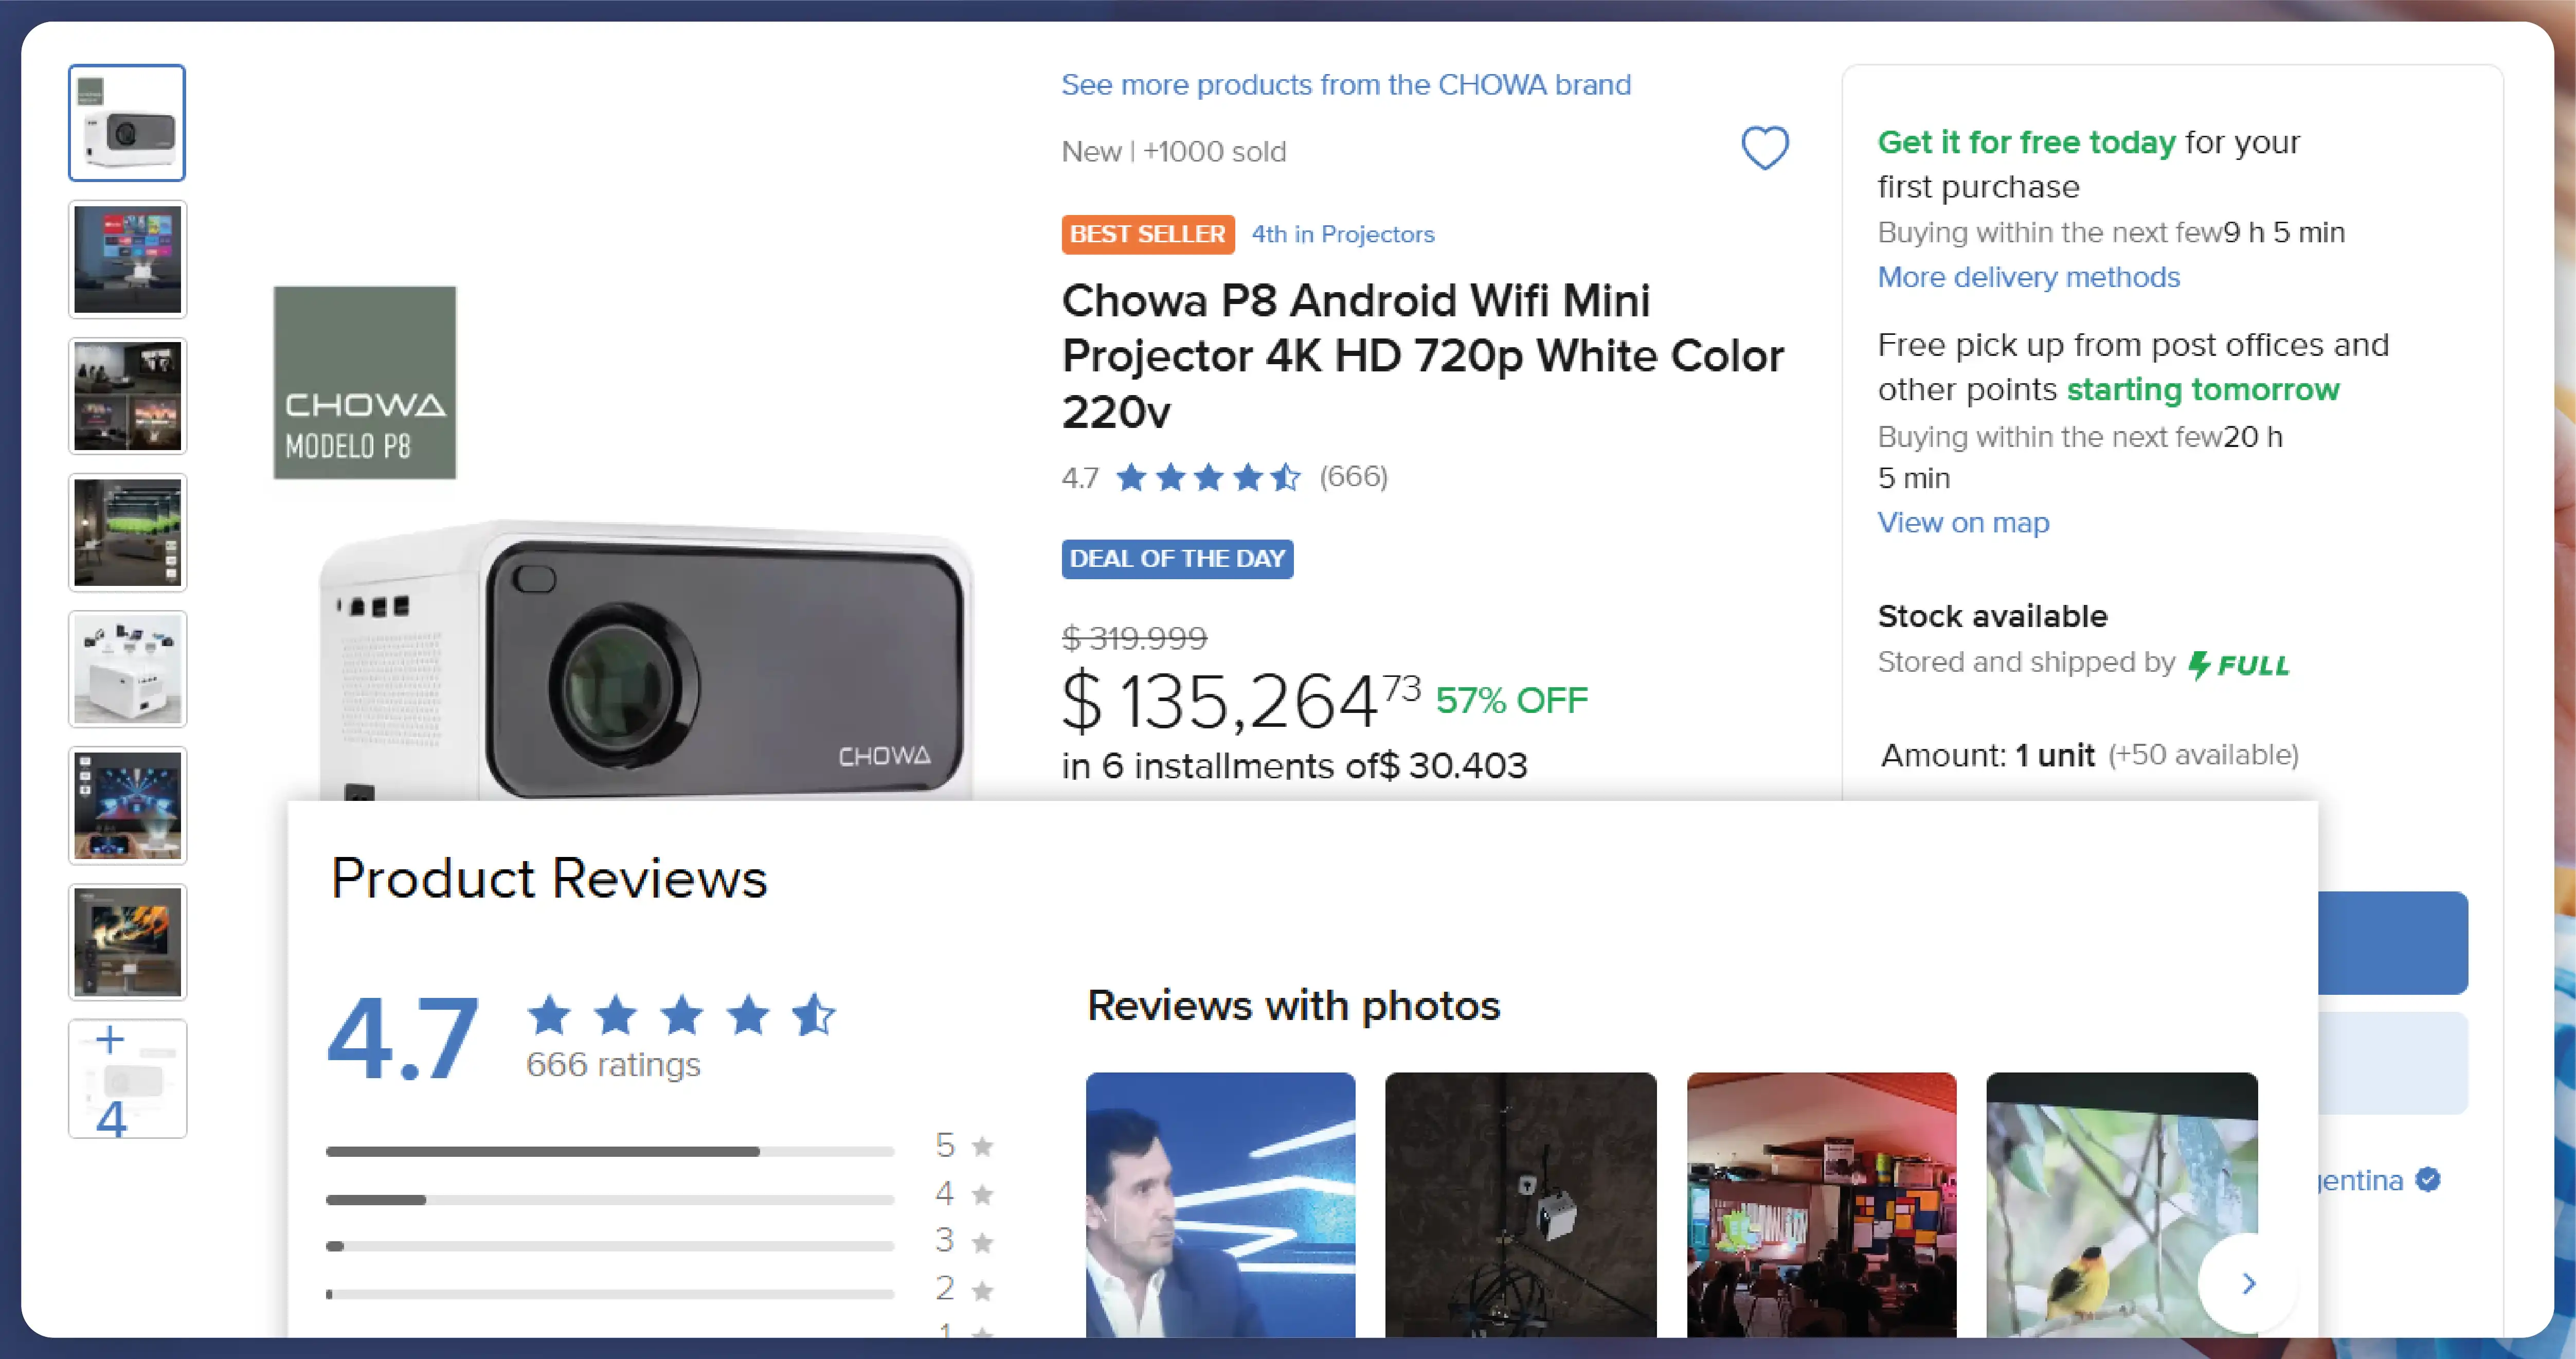Open the +4 more images thumbnail
The width and height of the screenshot is (2576, 1359).
tap(127, 1079)
